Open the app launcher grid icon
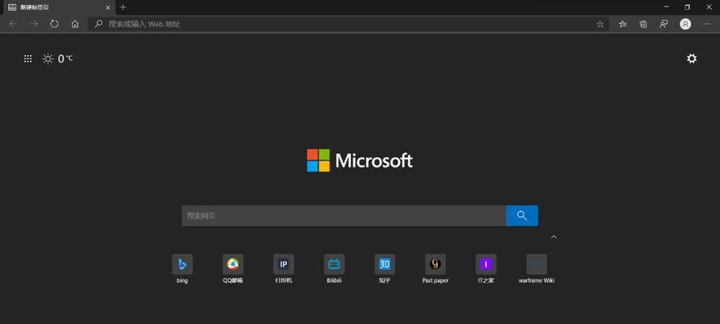The image size is (720, 324). 28,59
